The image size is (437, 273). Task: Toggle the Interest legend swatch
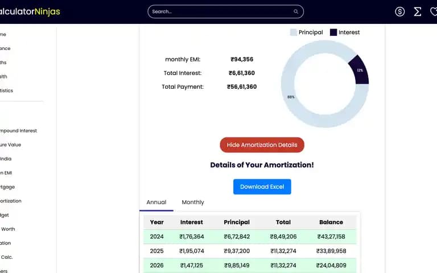click(x=333, y=32)
